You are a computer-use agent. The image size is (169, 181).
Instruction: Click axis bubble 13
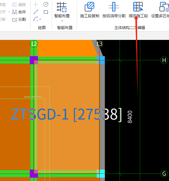(99, 44)
